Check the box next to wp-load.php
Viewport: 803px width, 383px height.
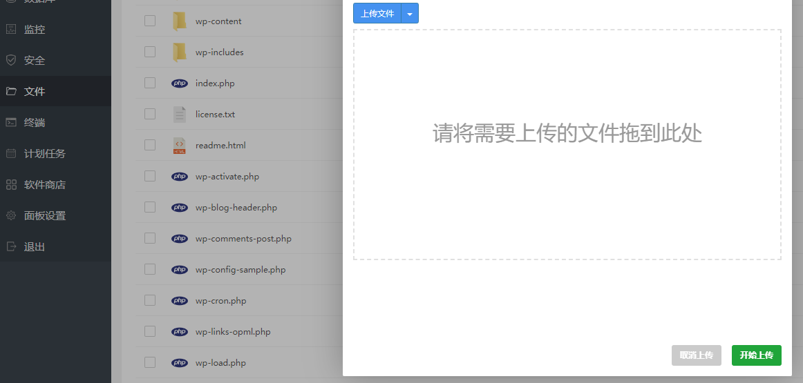tap(150, 363)
